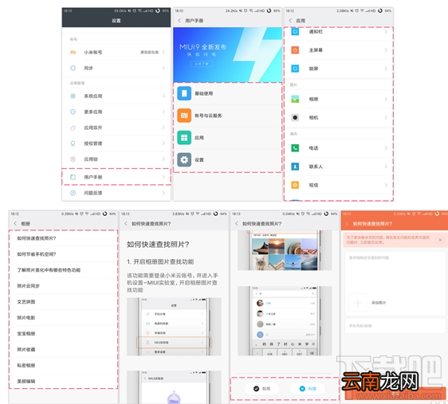Open topic 美颜编辑
The width and height of the screenshot is (448, 404).
click(x=63, y=381)
